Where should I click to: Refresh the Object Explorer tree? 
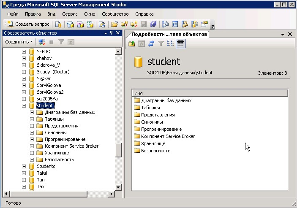click(71, 42)
